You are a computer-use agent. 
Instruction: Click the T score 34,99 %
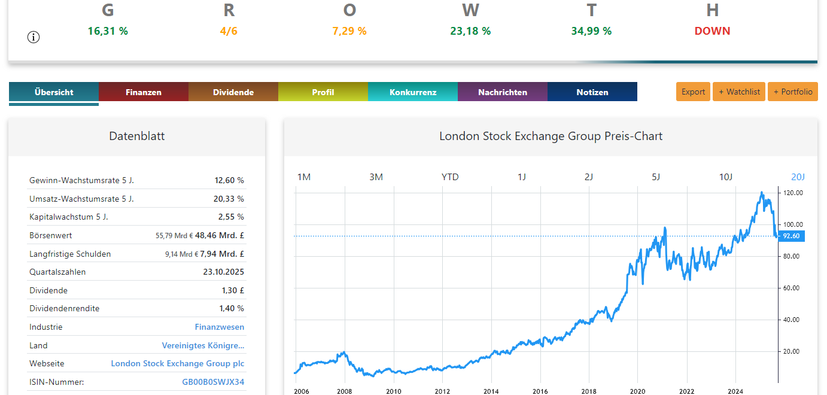point(591,31)
